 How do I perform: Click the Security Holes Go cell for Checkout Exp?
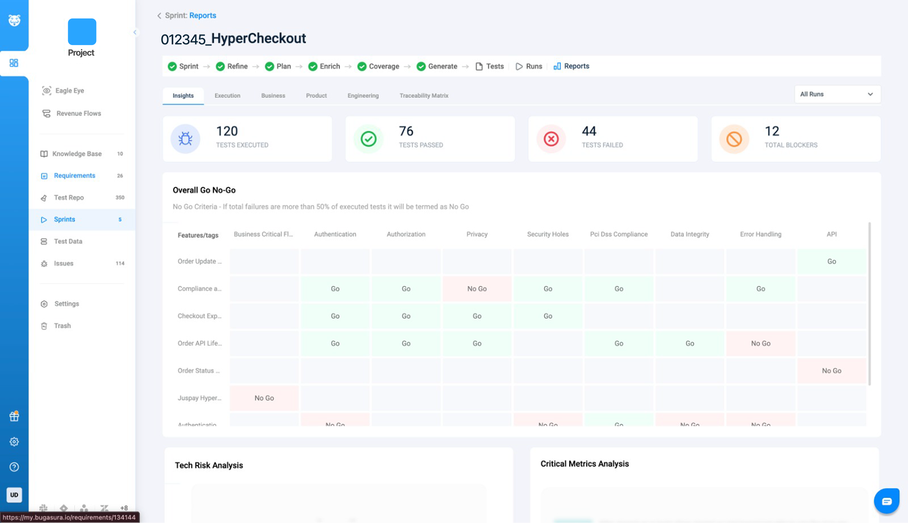pos(548,316)
